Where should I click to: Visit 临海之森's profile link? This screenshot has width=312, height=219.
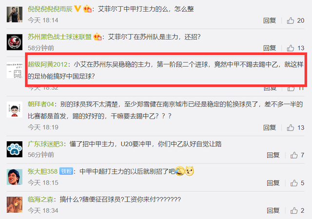point(40,199)
